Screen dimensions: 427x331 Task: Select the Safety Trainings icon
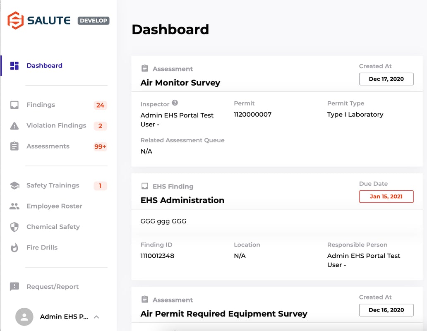tap(14, 185)
